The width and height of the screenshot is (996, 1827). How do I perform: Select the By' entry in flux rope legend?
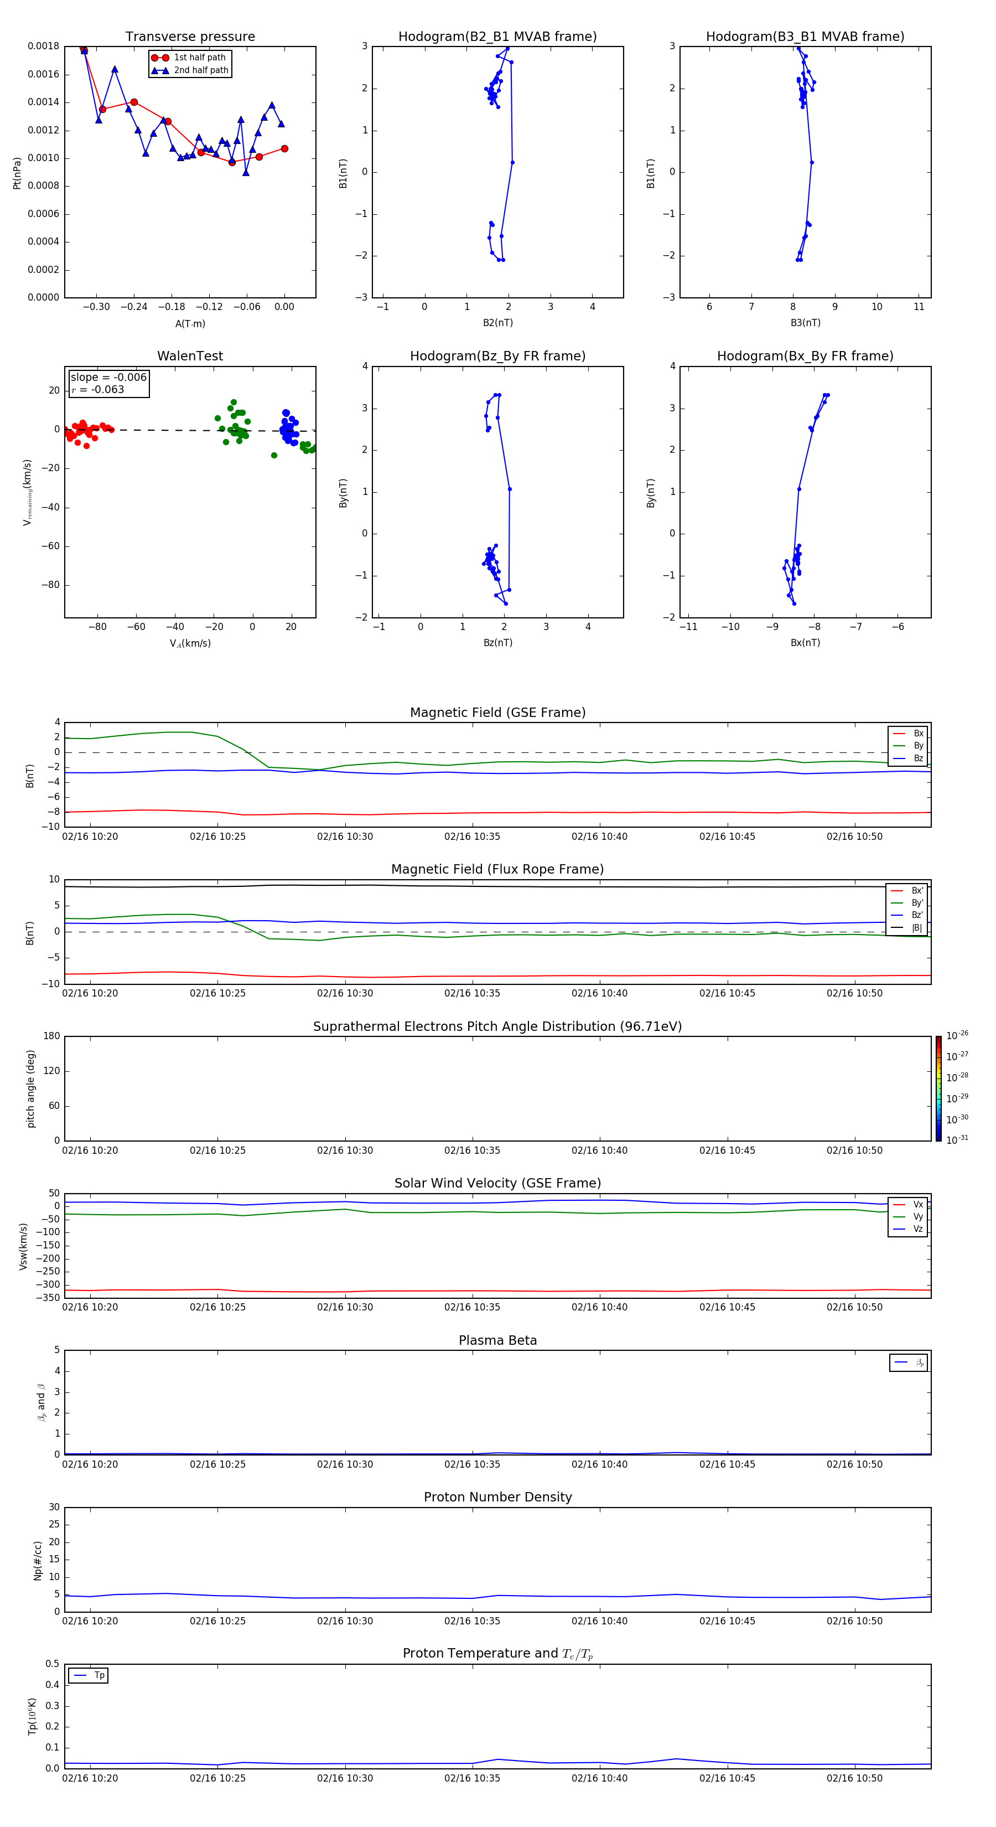click(907, 903)
